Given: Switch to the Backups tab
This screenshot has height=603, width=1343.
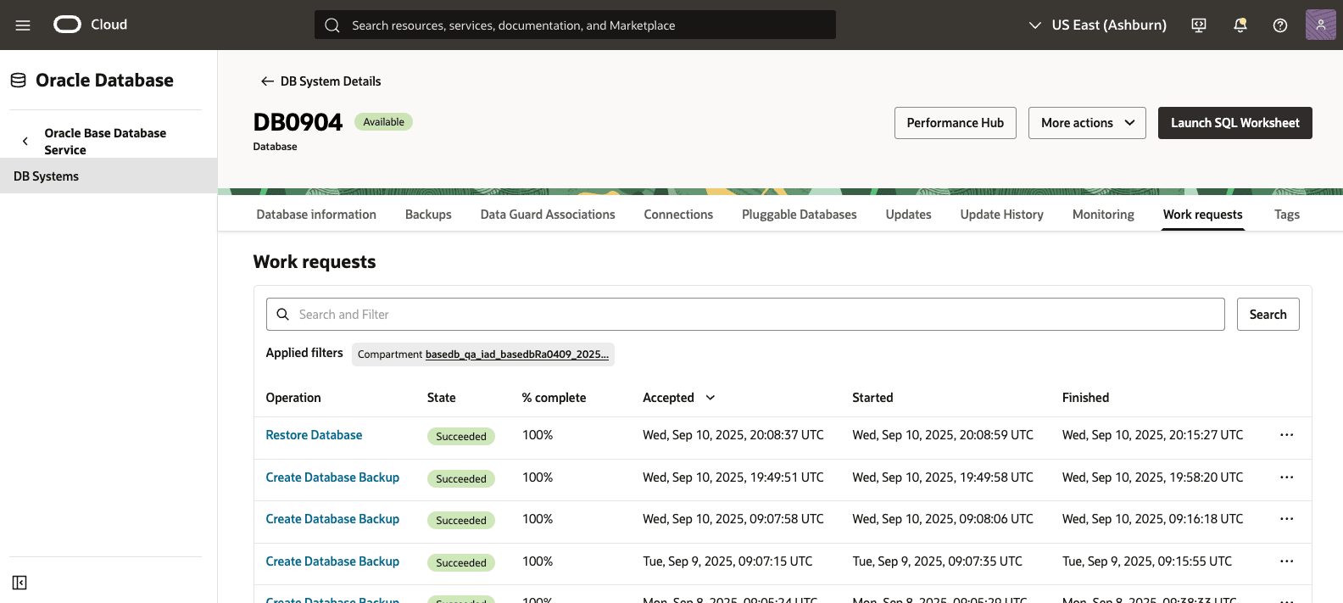Looking at the screenshot, I should click(428, 215).
